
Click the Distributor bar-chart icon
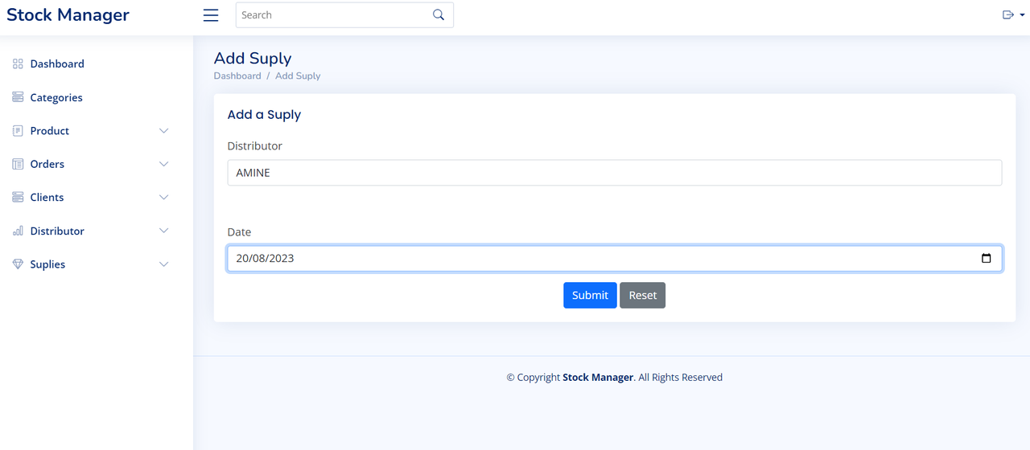coord(18,231)
